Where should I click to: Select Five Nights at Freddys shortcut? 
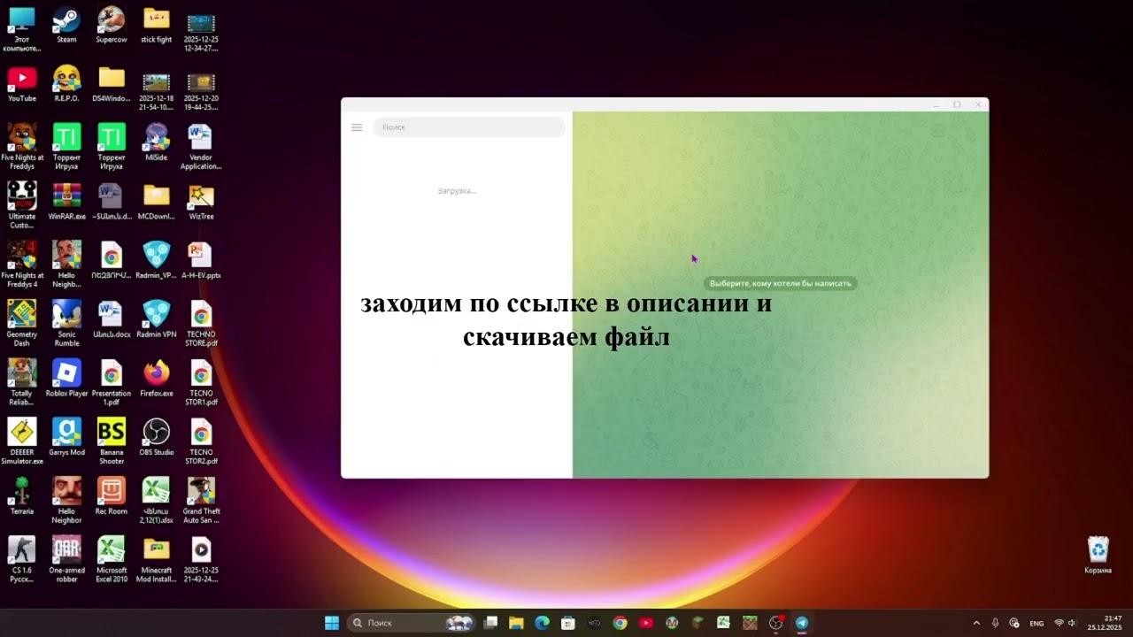tap(22, 146)
